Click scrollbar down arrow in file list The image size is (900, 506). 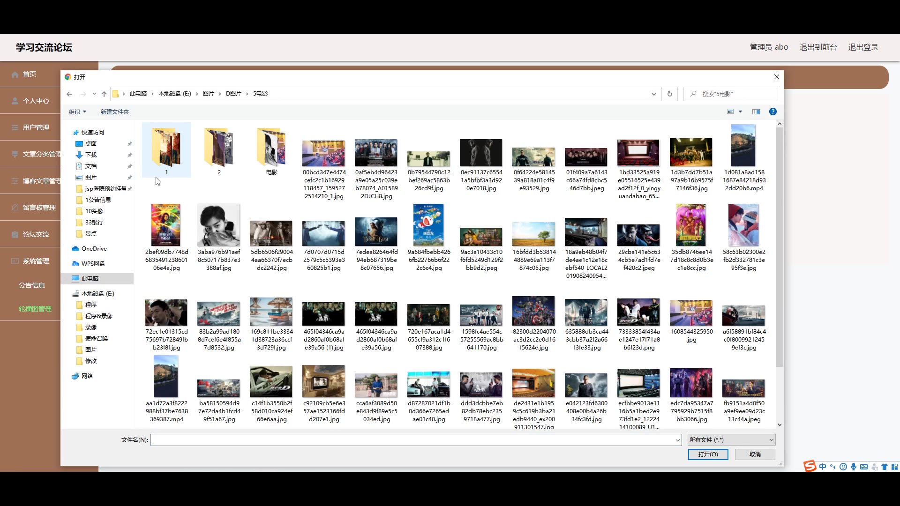click(780, 425)
